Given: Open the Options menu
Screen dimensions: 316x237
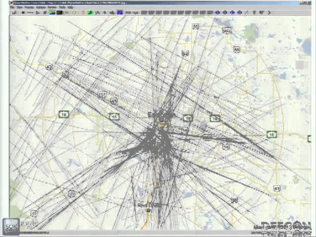Looking at the screenshot, I should 41,7.
